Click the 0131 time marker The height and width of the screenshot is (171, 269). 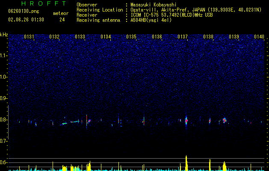29,37
